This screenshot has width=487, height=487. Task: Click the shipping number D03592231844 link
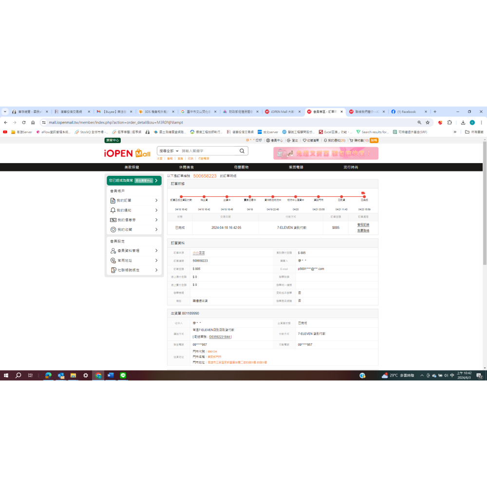(x=220, y=337)
